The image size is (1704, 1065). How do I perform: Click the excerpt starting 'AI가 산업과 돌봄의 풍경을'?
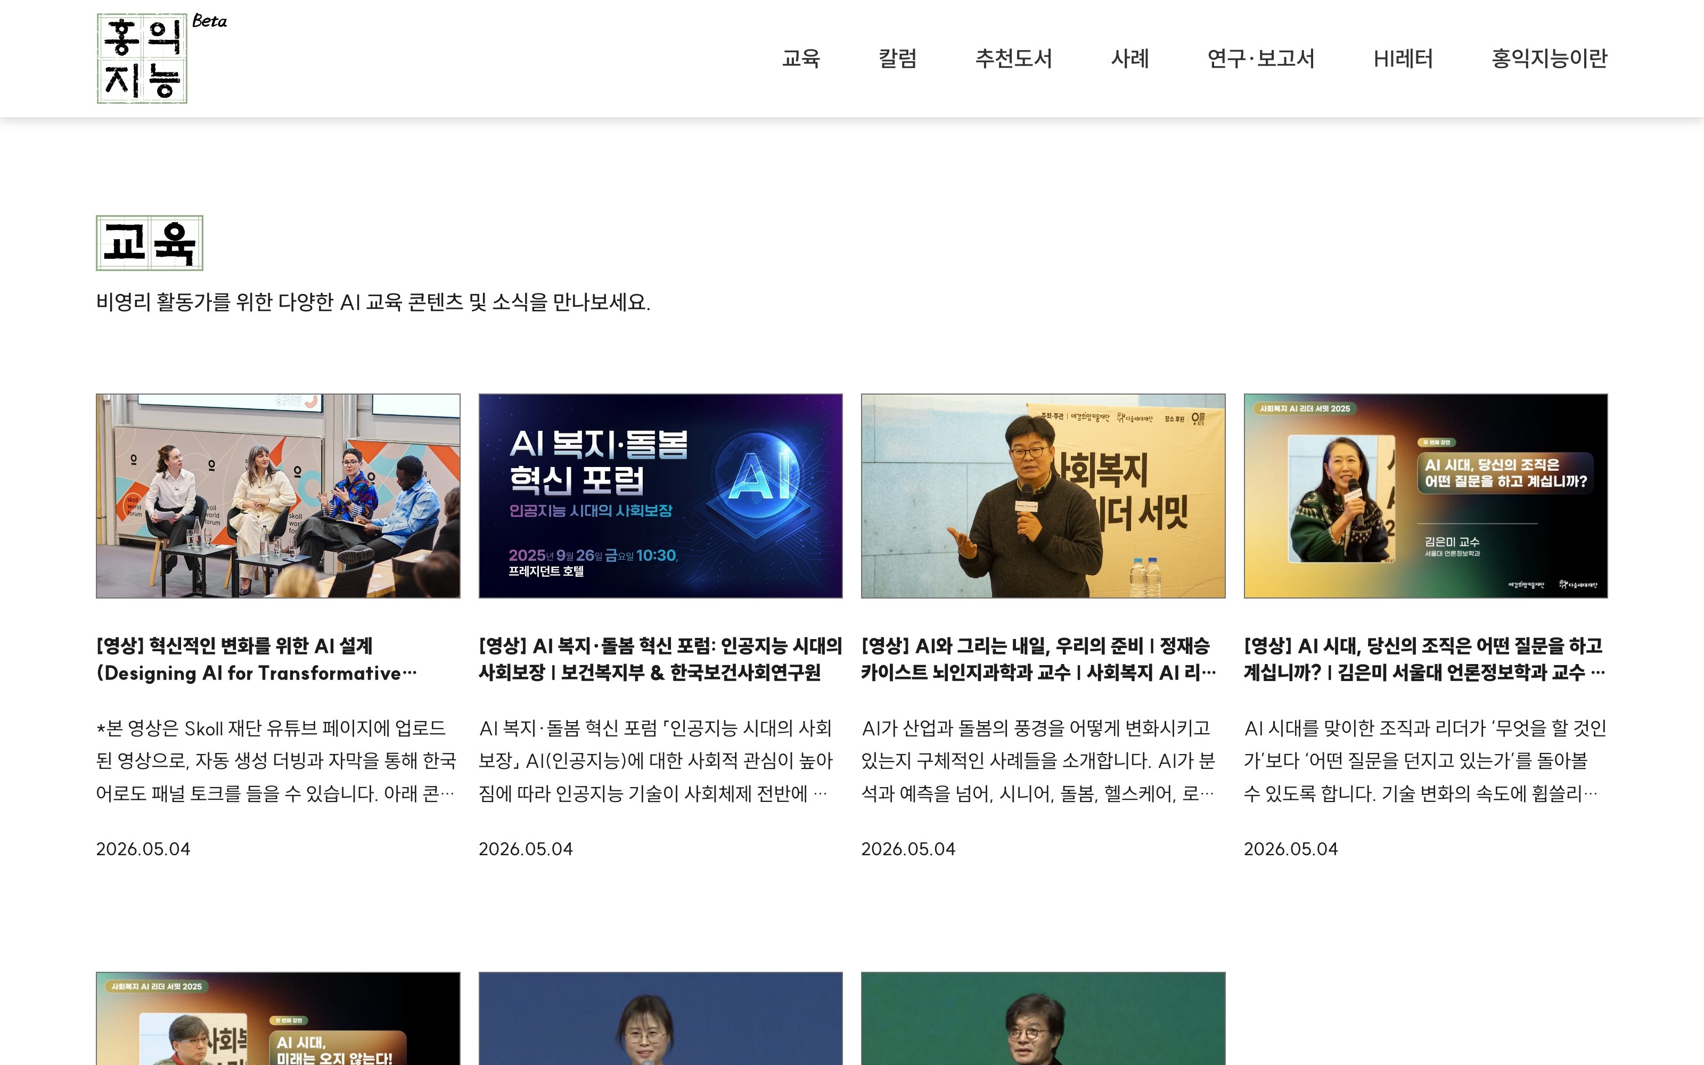tap(1038, 761)
